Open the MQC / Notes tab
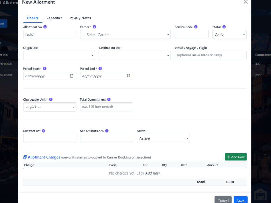This screenshot has height=203, width=271. [x=80, y=18]
